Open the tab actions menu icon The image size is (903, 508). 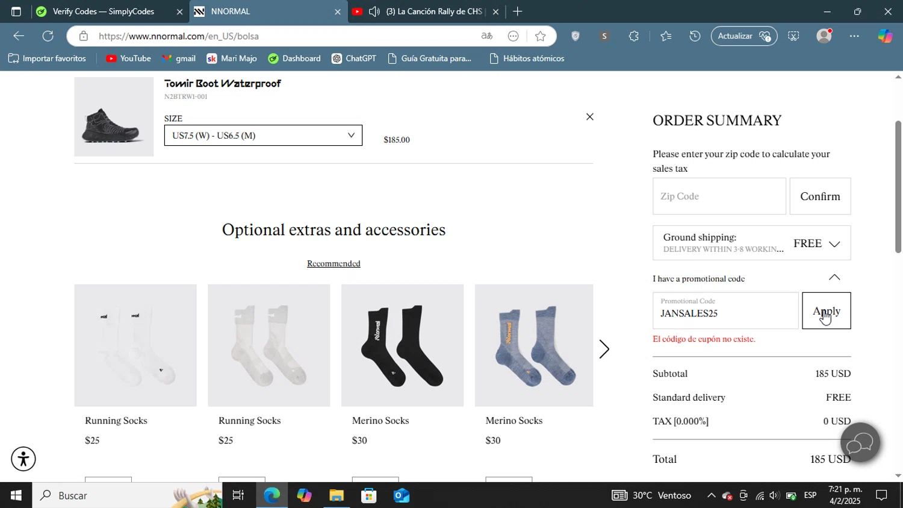click(x=16, y=11)
